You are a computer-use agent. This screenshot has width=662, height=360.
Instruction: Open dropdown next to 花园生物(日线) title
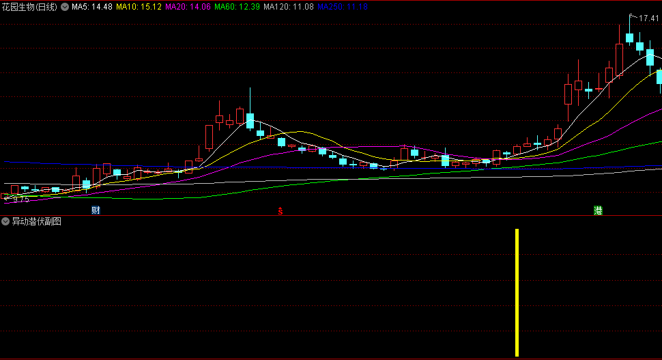click(x=65, y=7)
